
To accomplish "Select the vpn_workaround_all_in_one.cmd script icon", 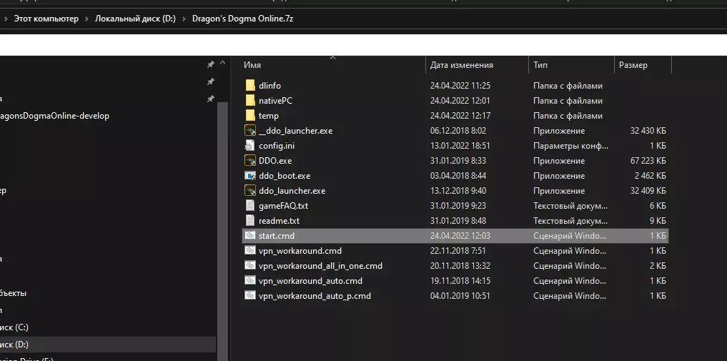I will [x=250, y=265].
